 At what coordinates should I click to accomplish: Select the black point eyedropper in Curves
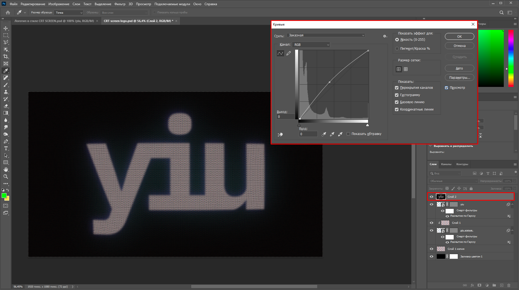tap(323, 134)
